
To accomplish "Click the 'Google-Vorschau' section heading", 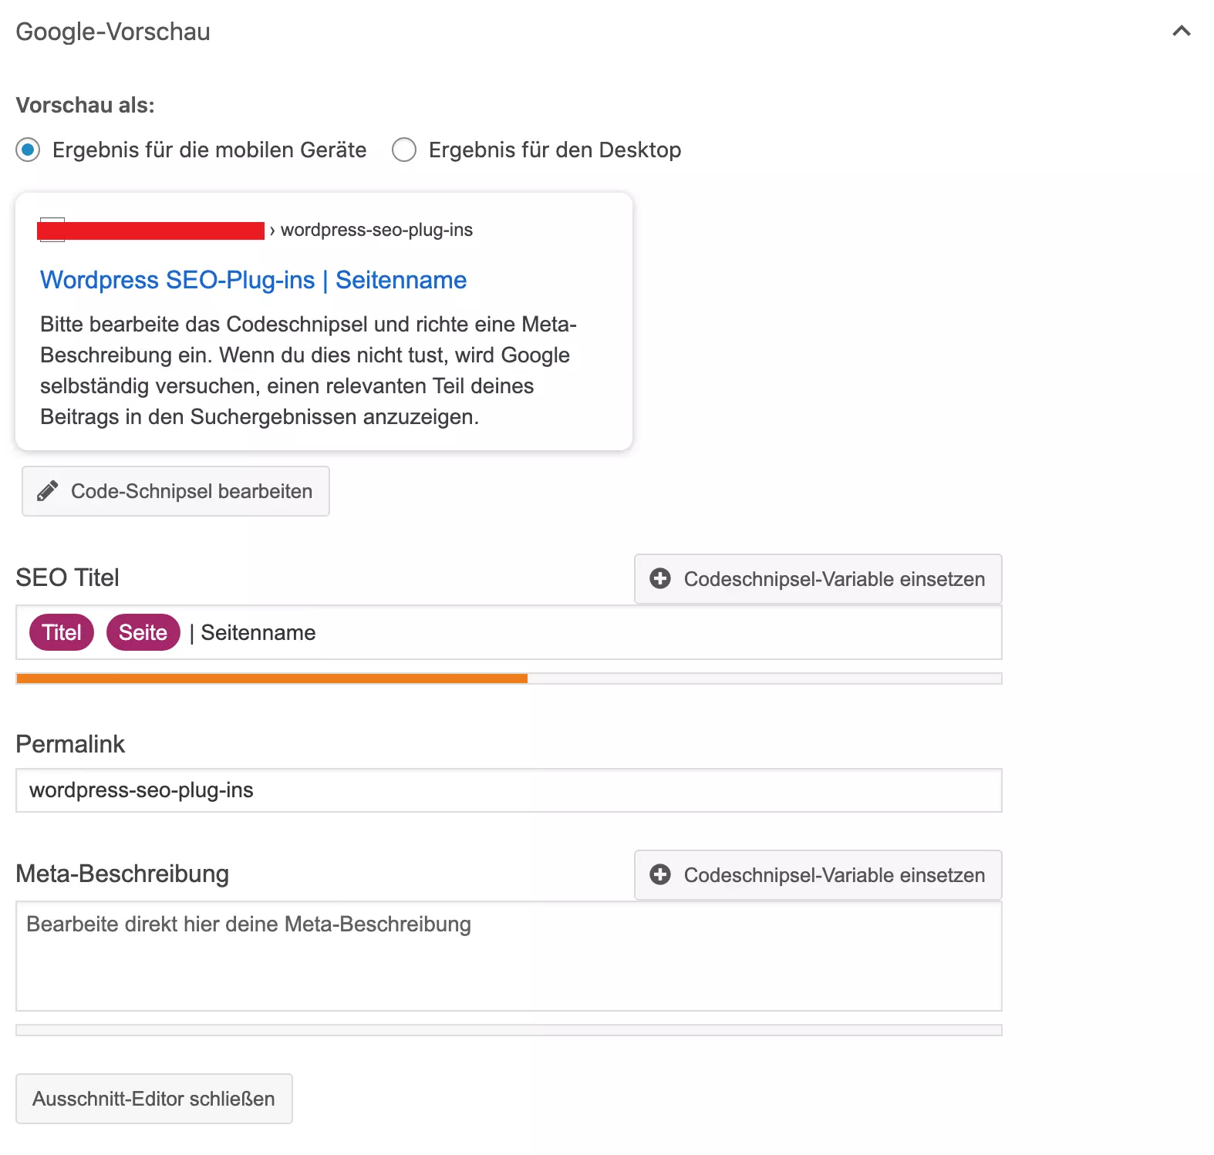I will point(113,32).
